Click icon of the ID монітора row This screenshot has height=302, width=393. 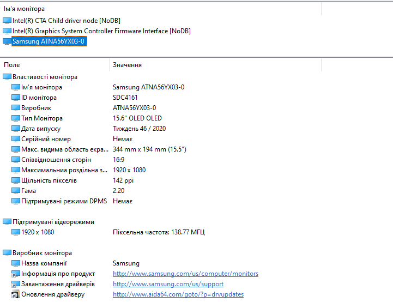click(x=16, y=98)
